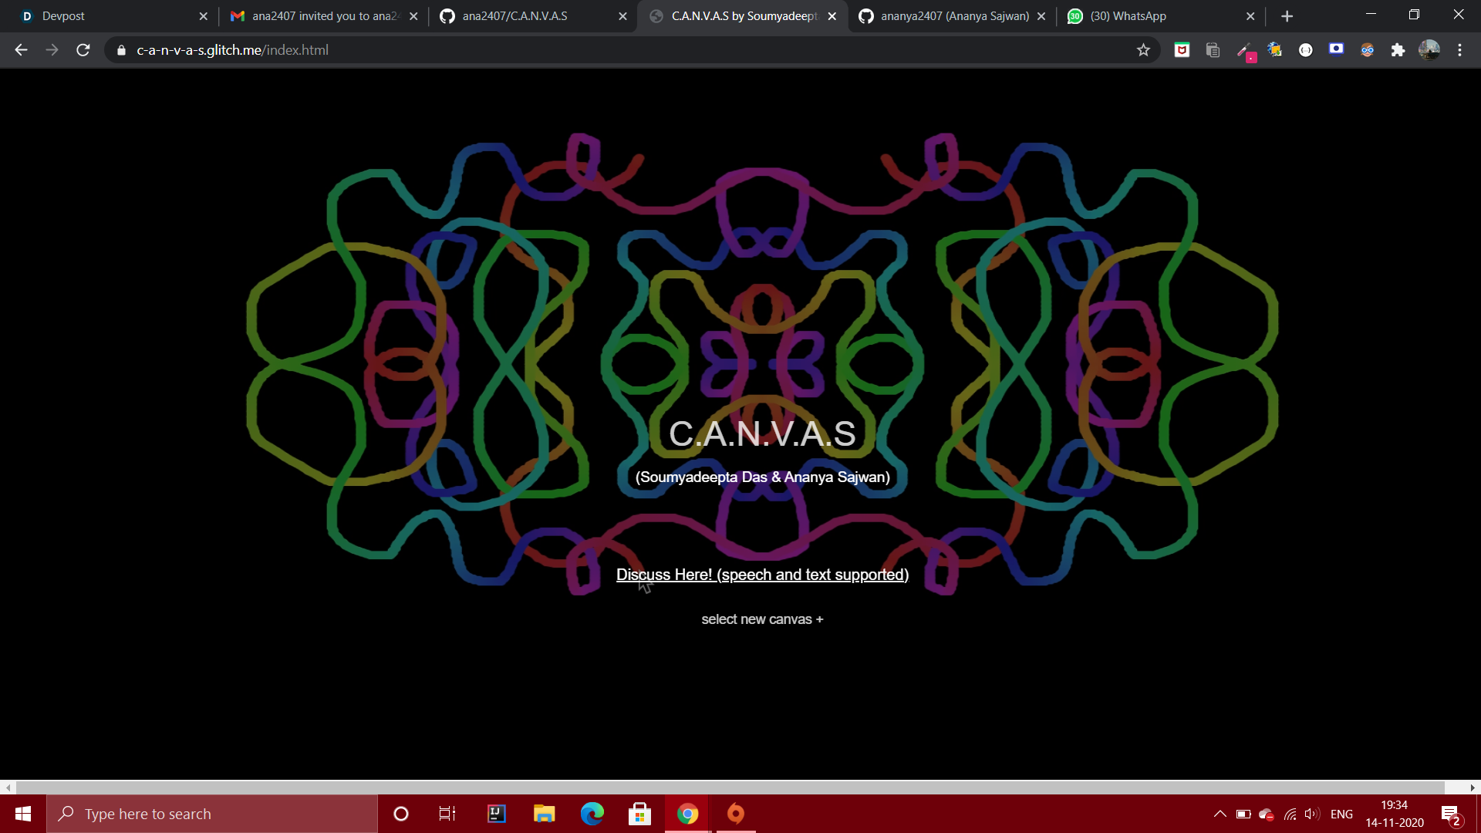Click select new canvas +
The height and width of the screenshot is (833, 1481).
pyautogui.click(x=762, y=619)
